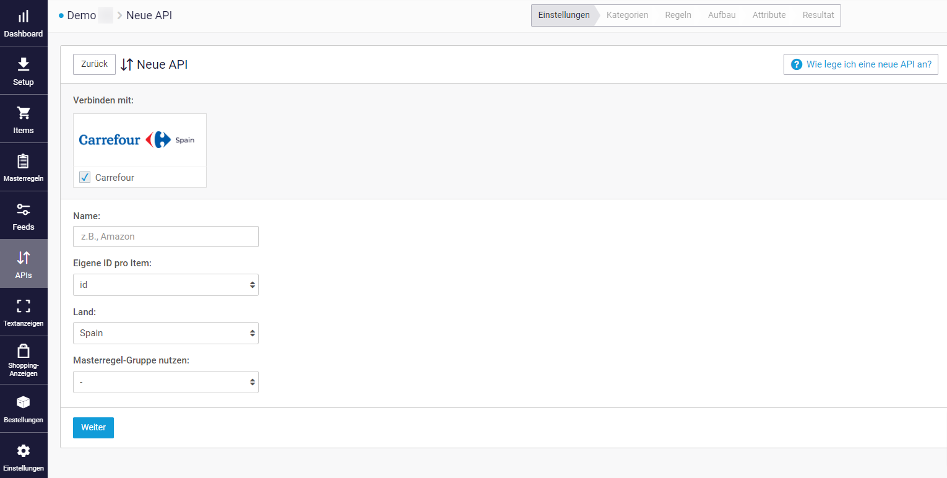Click the 'Verbinden mit:' label
Viewport: 947px width, 478px height.
[x=103, y=100]
